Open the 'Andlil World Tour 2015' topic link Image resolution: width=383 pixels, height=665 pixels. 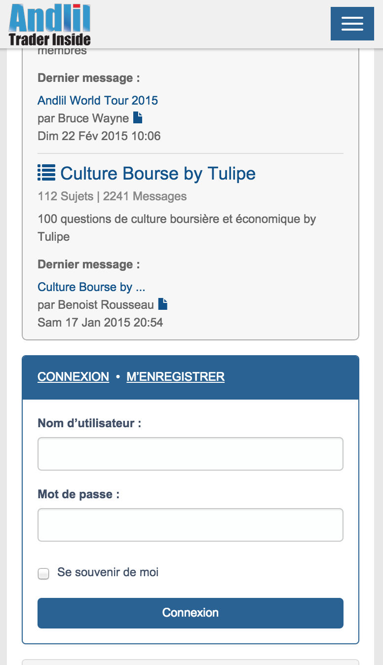click(x=98, y=101)
